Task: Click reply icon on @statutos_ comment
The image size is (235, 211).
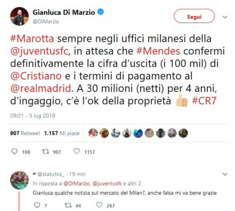Action: (37, 205)
